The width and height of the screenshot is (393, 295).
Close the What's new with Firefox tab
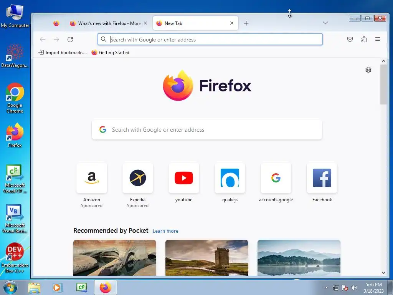(x=145, y=23)
